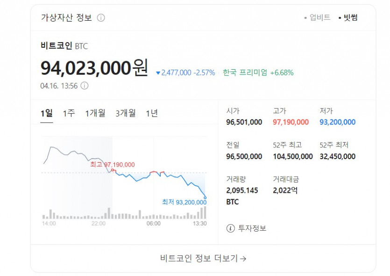
Task: Click the 비트코인 BTC title
Action: 64,46
